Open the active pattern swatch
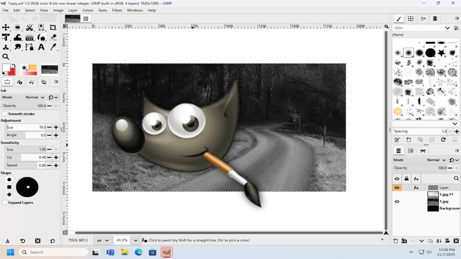461x259 pixels. (33, 67)
